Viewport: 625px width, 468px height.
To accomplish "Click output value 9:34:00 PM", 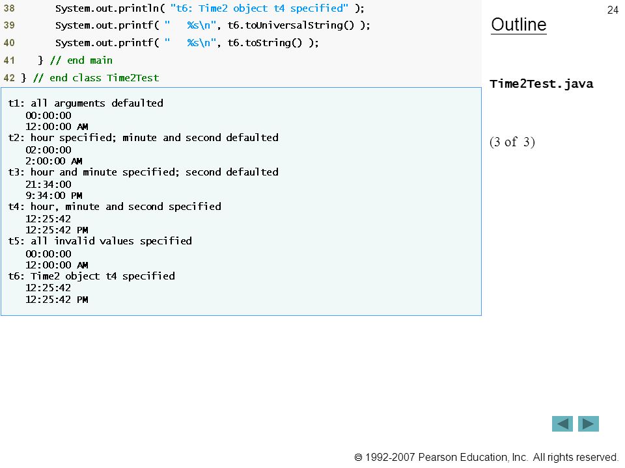I will (54, 196).
